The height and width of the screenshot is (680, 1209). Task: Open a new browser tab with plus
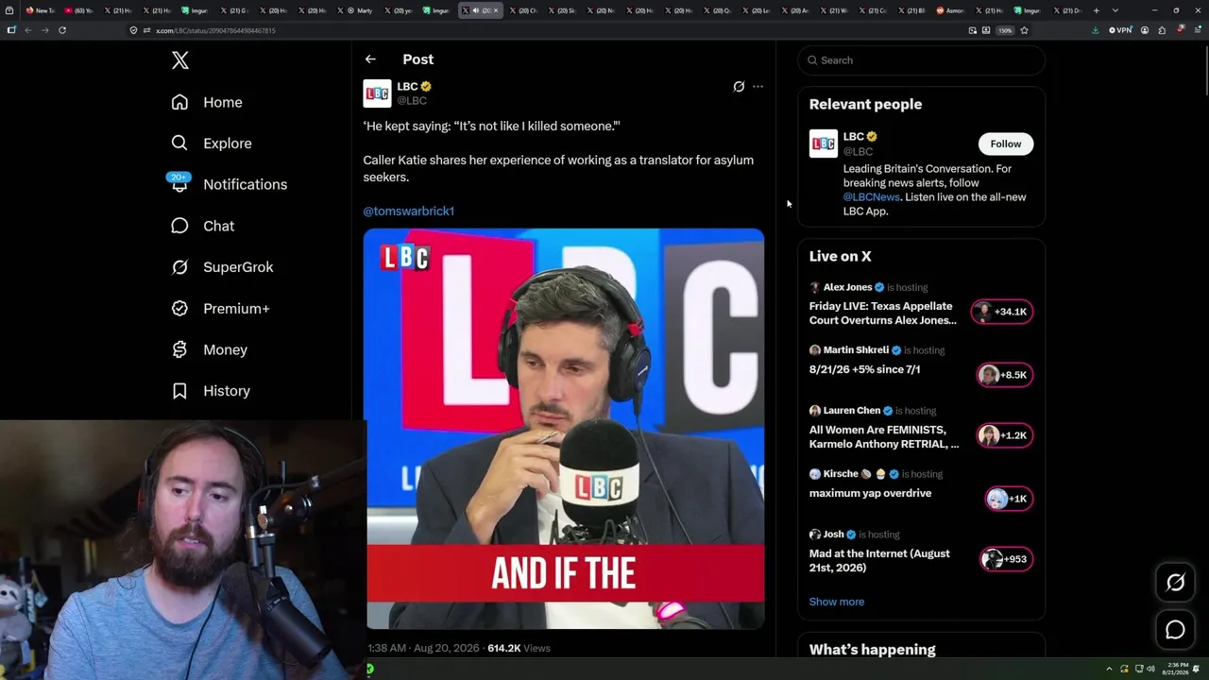click(x=1096, y=10)
